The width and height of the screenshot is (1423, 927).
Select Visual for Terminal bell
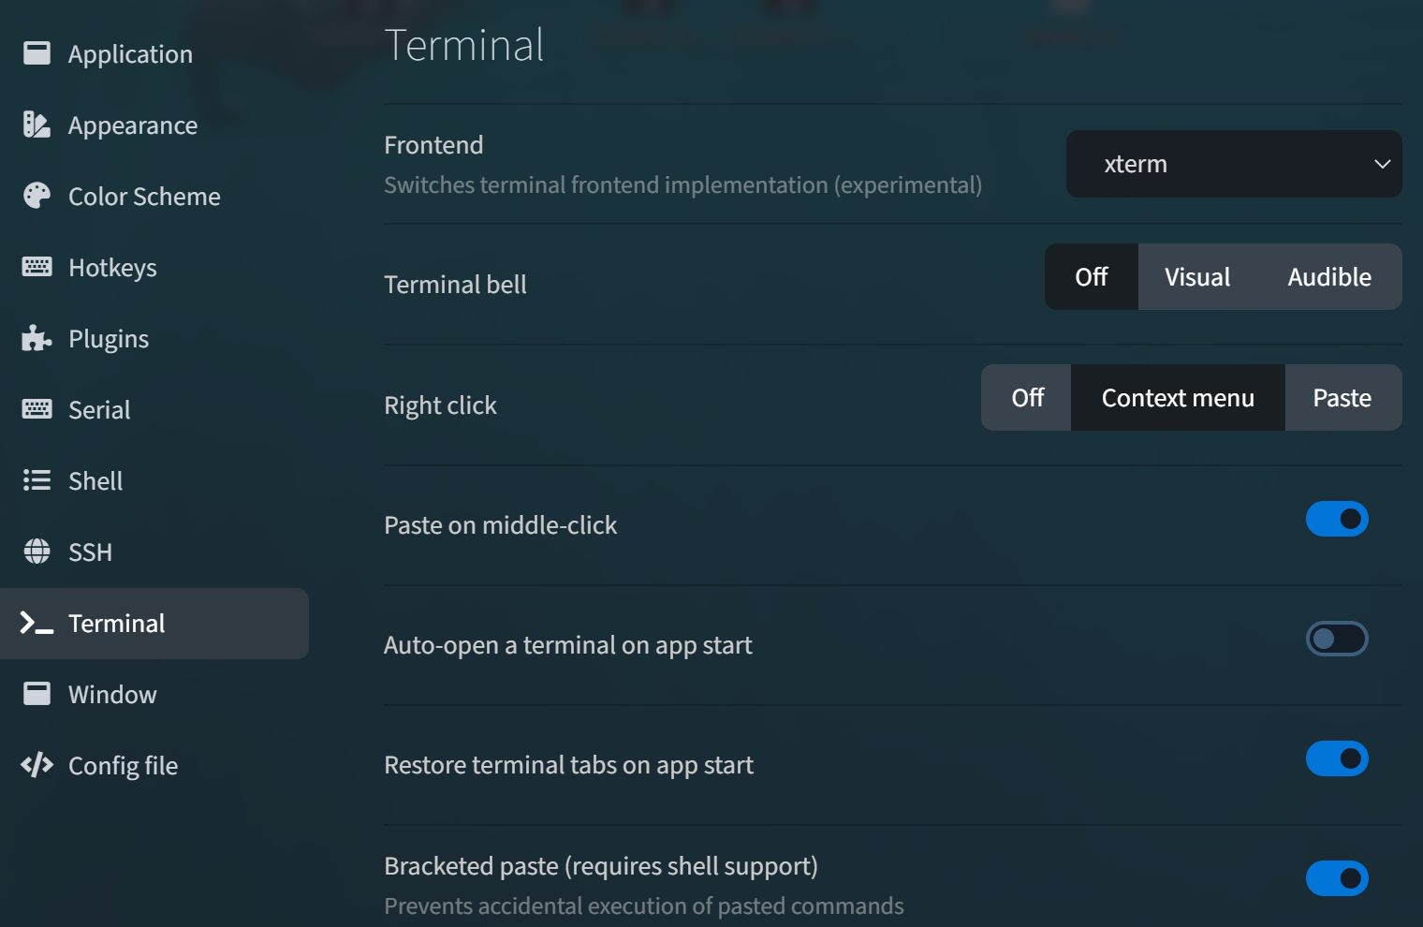click(x=1197, y=276)
